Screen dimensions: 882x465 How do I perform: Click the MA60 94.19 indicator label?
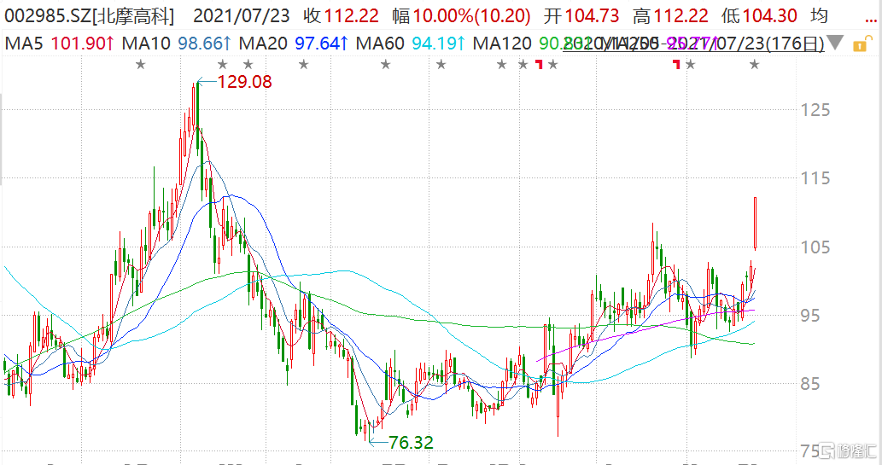pyautogui.click(x=411, y=43)
